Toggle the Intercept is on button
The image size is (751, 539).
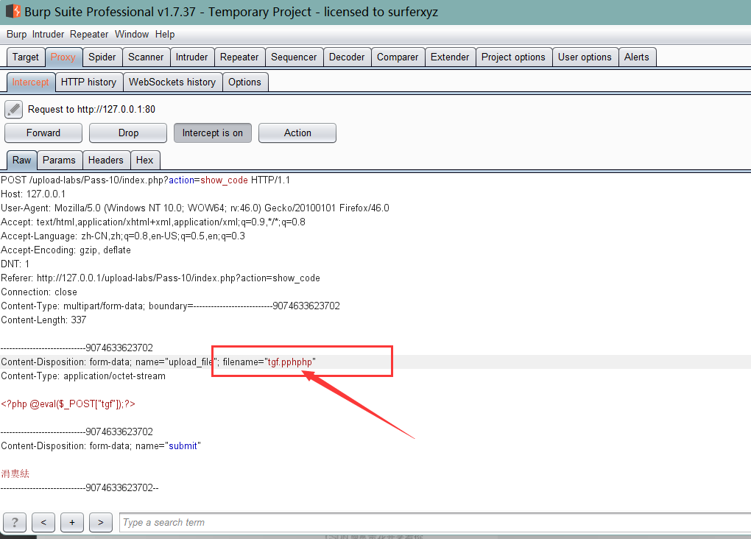coord(213,133)
